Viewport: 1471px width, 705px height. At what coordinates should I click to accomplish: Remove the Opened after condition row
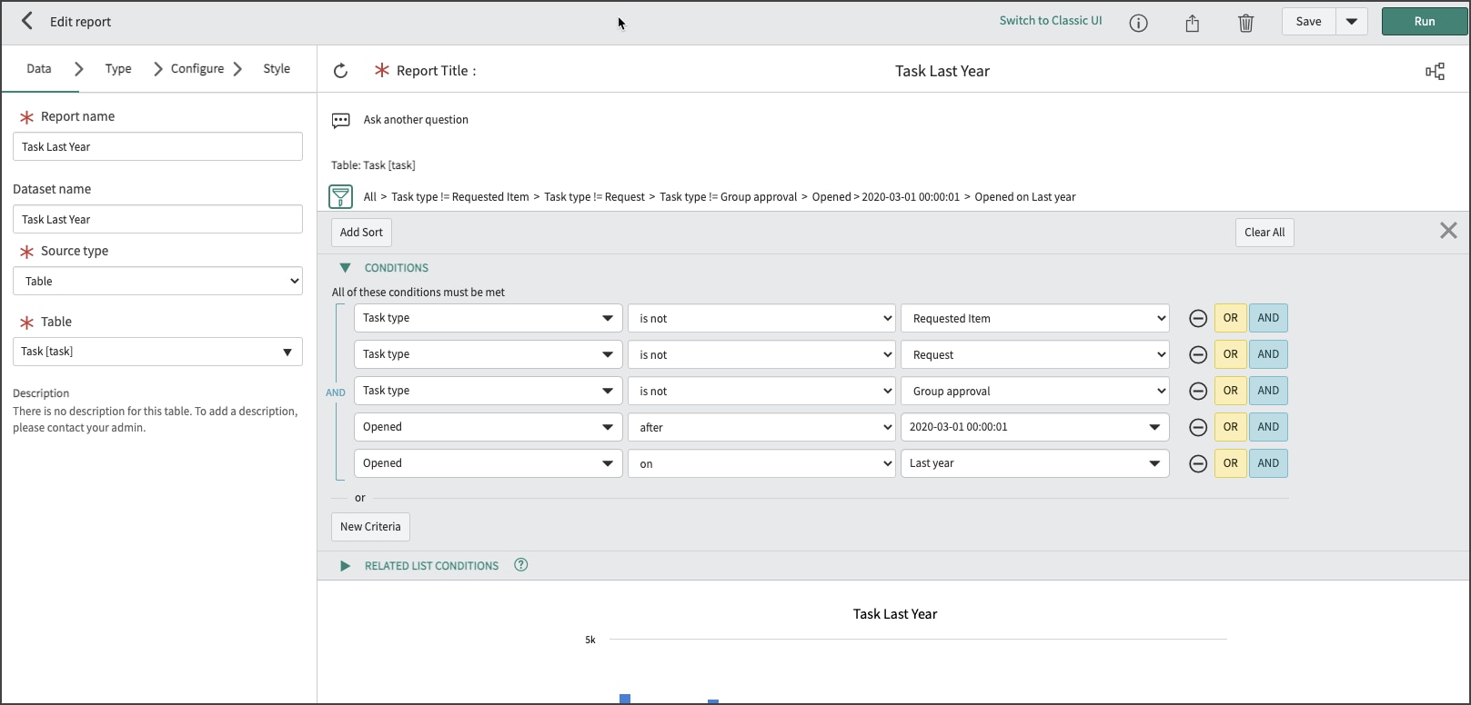coord(1198,427)
